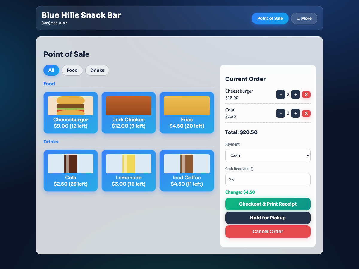Click the $18.00 line price

pyautogui.click(x=232, y=98)
